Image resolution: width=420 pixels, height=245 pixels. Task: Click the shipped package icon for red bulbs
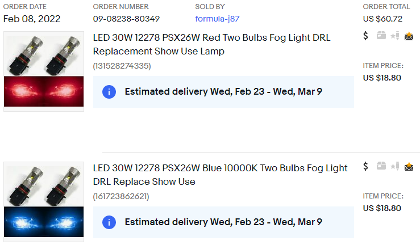pyautogui.click(x=381, y=36)
